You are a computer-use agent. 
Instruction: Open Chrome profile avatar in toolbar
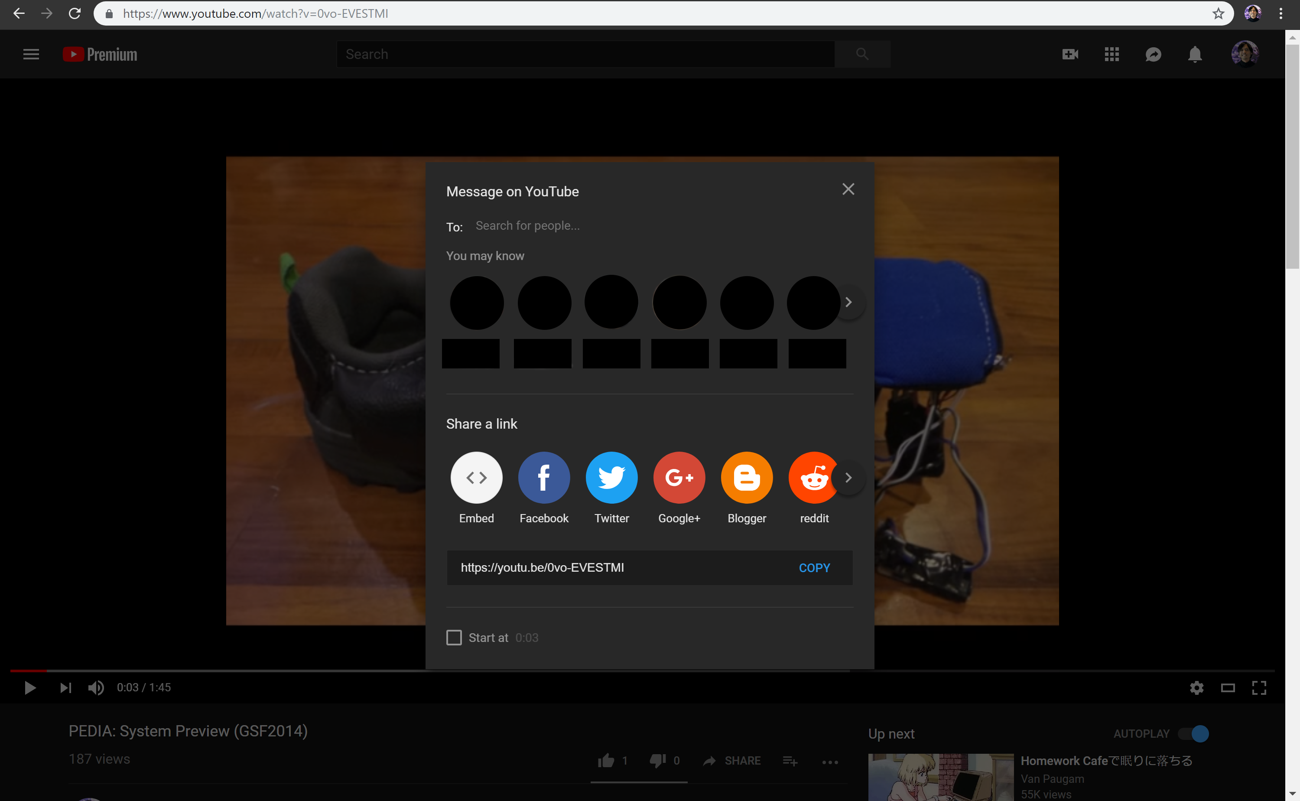tap(1253, 13)
